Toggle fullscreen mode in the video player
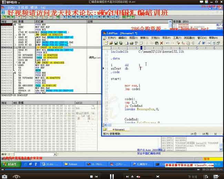 point(158,177)
